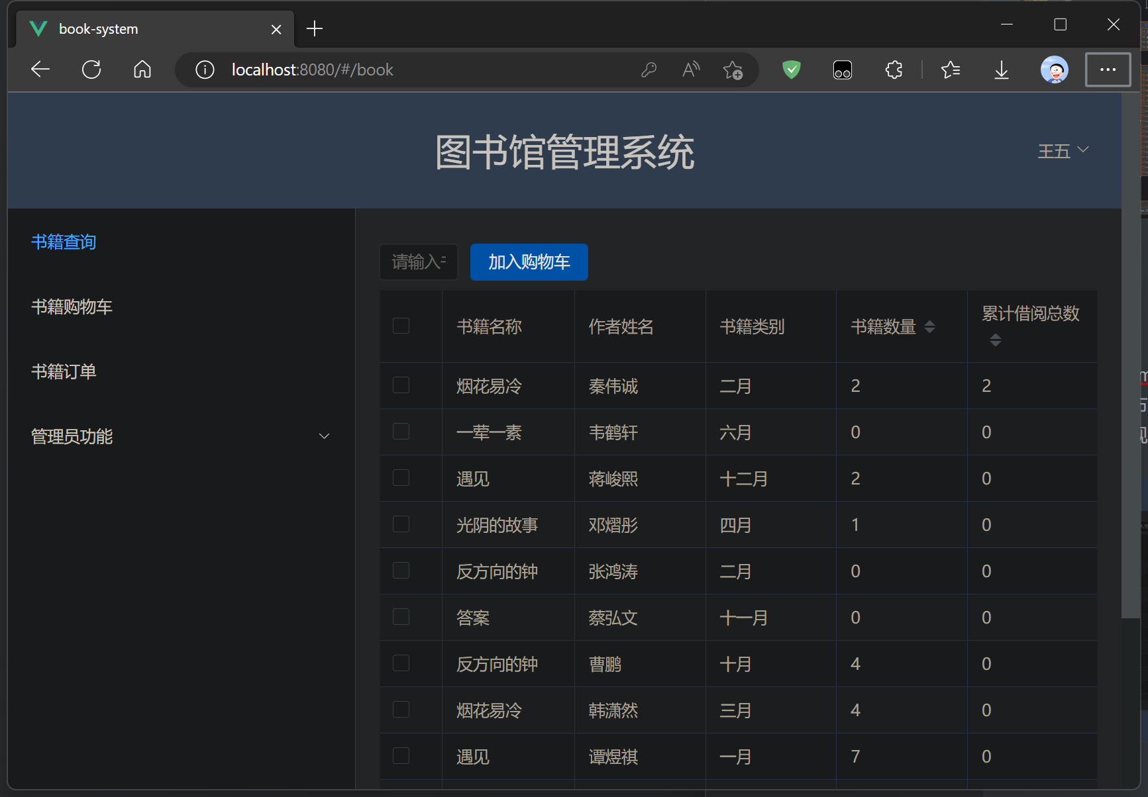
Task: Click the category cell 十一月
Action: [744, 618]
